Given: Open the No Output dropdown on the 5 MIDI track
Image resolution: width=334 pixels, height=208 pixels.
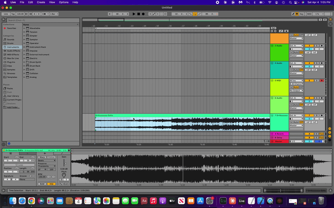Looking at the screenshot, I should click(x=296, y=91).
